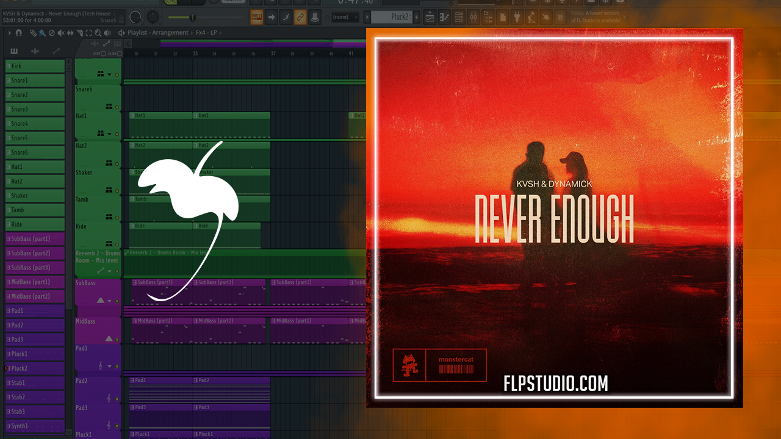This screenshot has height=439, width=781.
Task: Mute the Hat2 track
Action: pyautogui.click(x=117, y=164)
